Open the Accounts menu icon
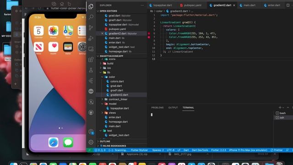293x165 pixels. click(x=91, y=132)
